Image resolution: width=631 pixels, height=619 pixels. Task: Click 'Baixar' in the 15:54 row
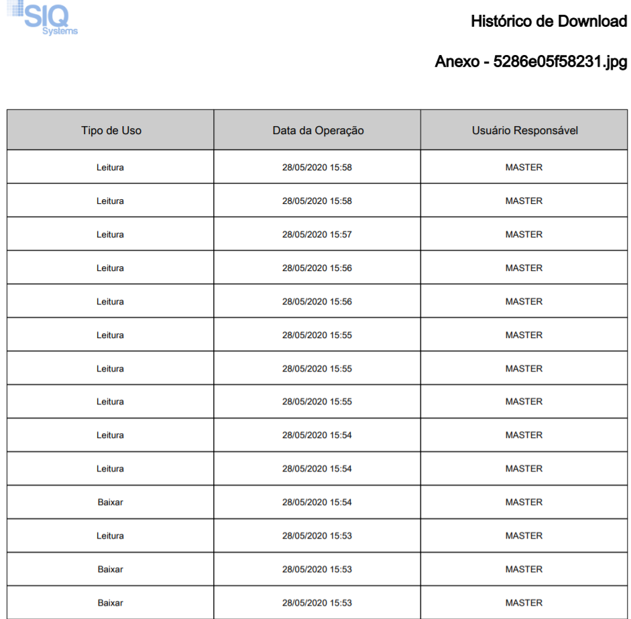(x=110, y=502)
